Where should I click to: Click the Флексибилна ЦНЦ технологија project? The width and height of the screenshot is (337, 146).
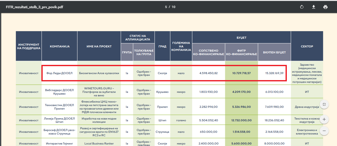(99, 107)
